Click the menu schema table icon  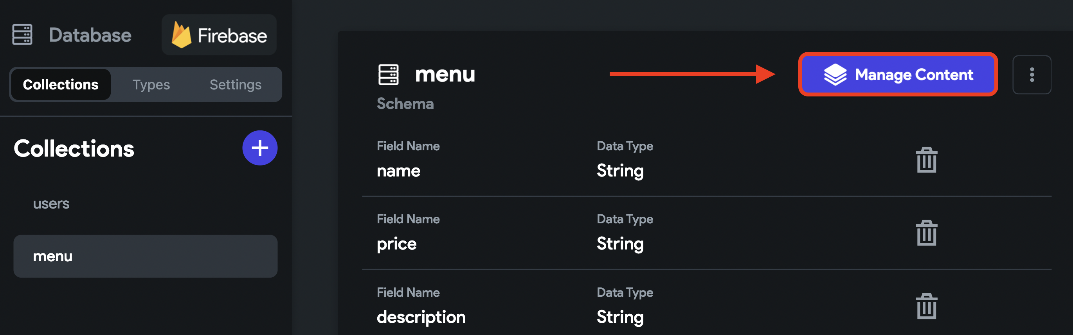tap(388, 75)
